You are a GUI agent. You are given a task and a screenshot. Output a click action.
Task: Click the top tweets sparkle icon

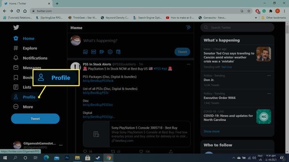click(x=189, y=28)
